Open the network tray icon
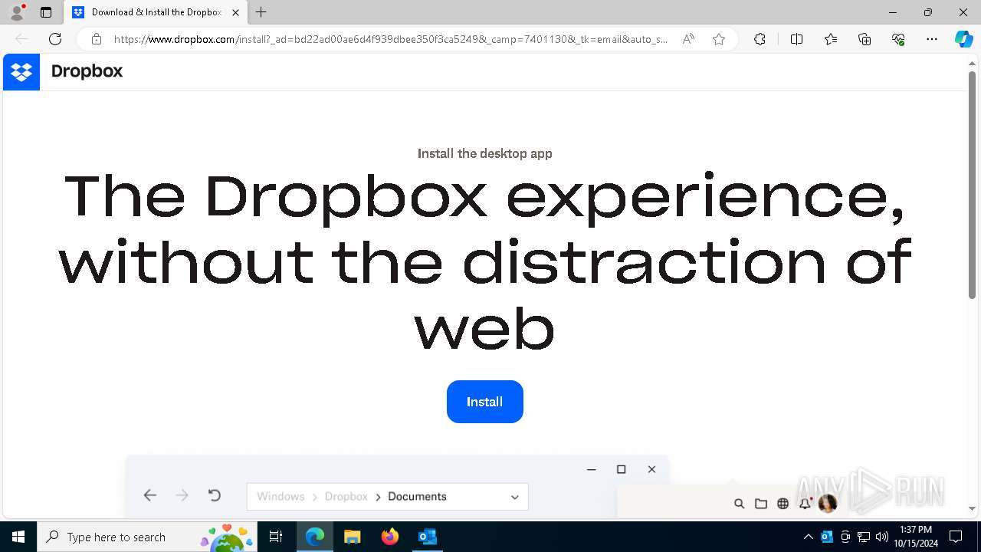Viewport: 981px width, 552px height. point(864,537)
